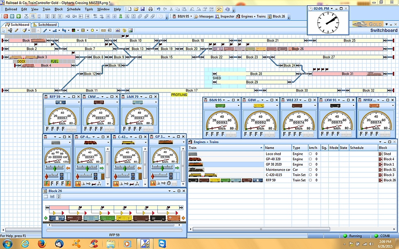
Task: Adjust the C-42 throttle green speed slider
Action: click(125, 168)
